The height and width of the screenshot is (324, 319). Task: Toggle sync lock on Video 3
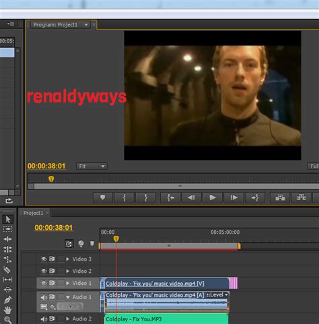pyautogui.click(x=52, y=259)
